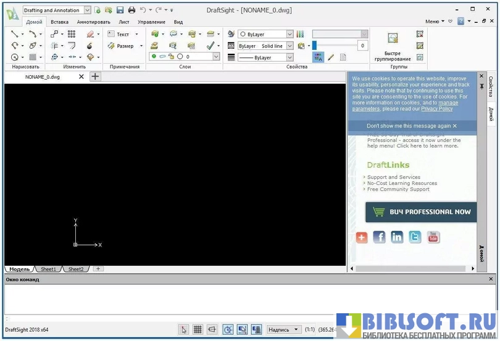This screenshot has width=500, height=341.
Task: Click the Print icon in quick access toolbar
Action: pyautogui.click(x=131, y=10)
